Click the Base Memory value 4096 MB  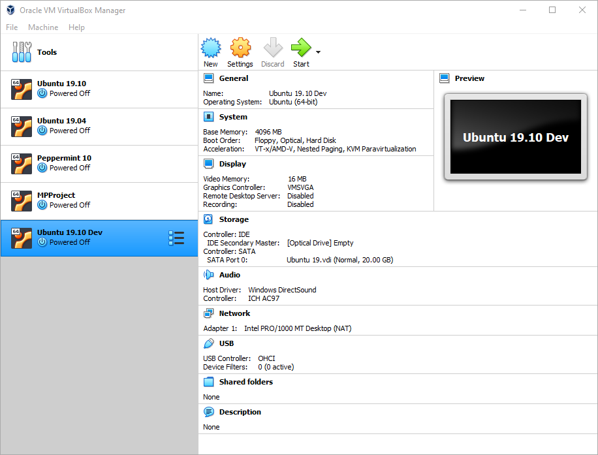point(268,132)
